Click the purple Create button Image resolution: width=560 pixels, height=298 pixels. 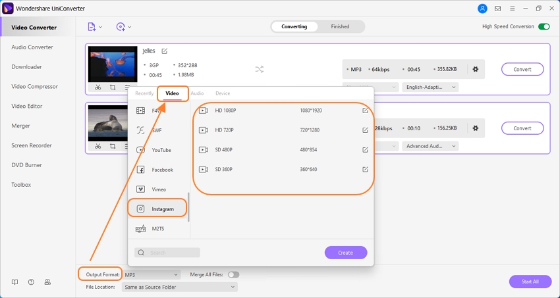tap(345, 253)
